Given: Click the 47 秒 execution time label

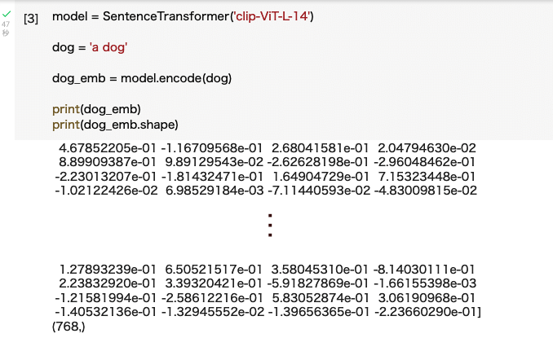Looking at the screenshot, I should coord(5,29).
